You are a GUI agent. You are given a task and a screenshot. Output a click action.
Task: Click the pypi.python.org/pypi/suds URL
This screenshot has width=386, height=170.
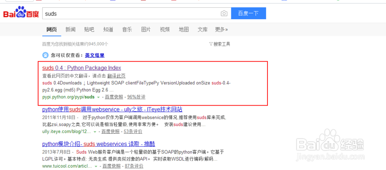[x=68, y=97]
